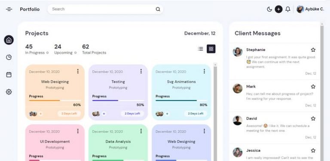
Task: Open the settings gear in sidebar
Action: 9,92
